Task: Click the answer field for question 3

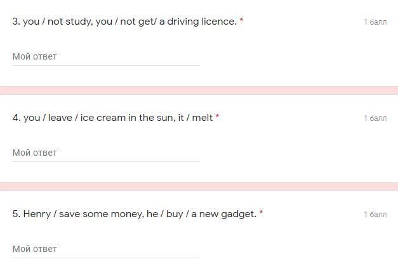Action: 105,56
